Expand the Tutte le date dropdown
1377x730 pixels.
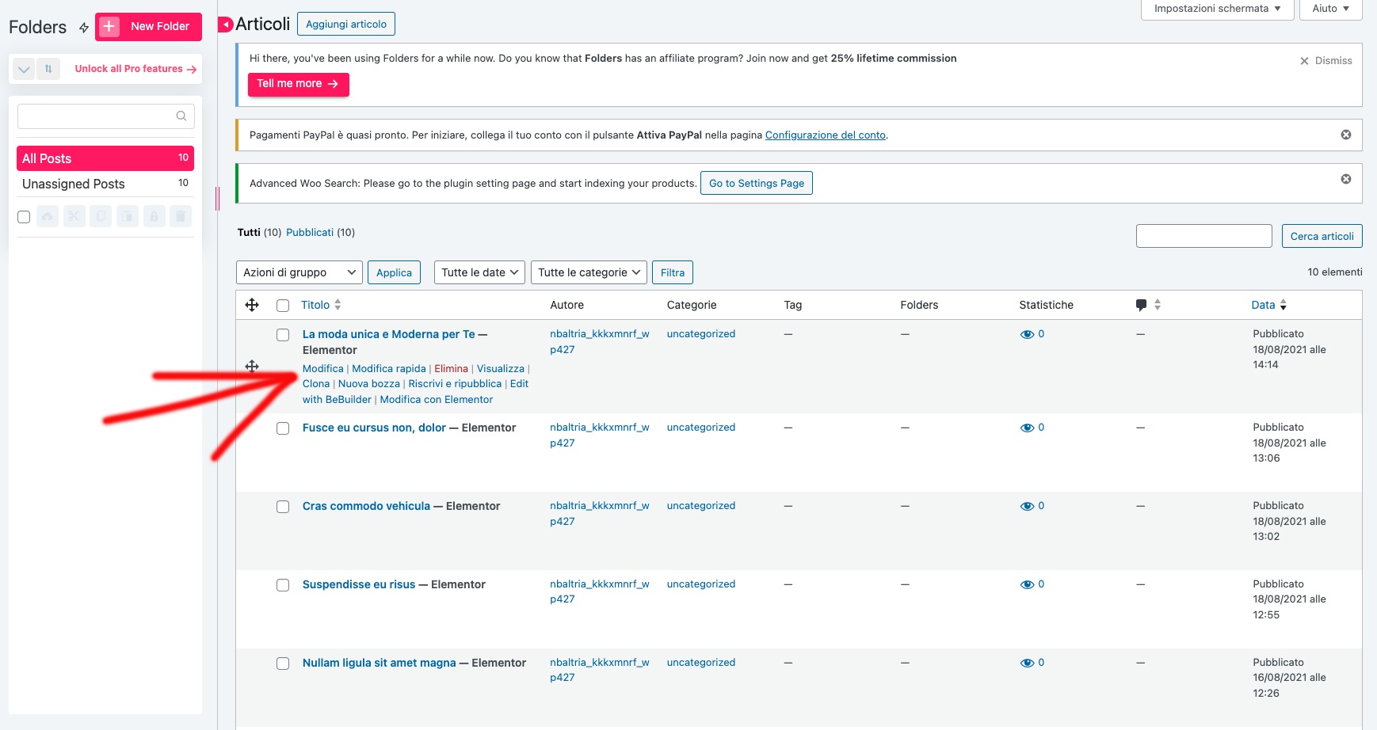click(479, 272)
